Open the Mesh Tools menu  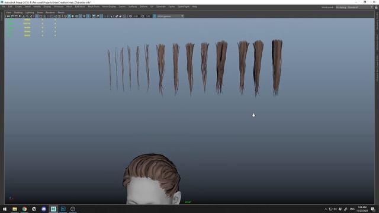pyautogui.click(x=94, y=7)
